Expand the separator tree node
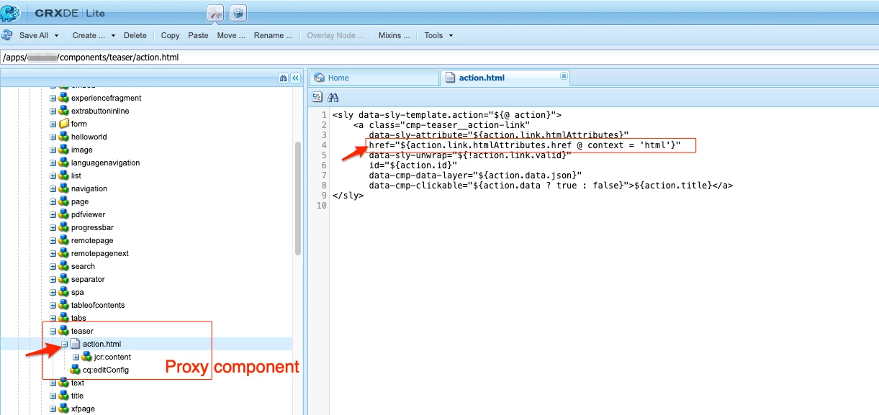The height and width of the screenshot is (415, 879). (x=53, y=279)
